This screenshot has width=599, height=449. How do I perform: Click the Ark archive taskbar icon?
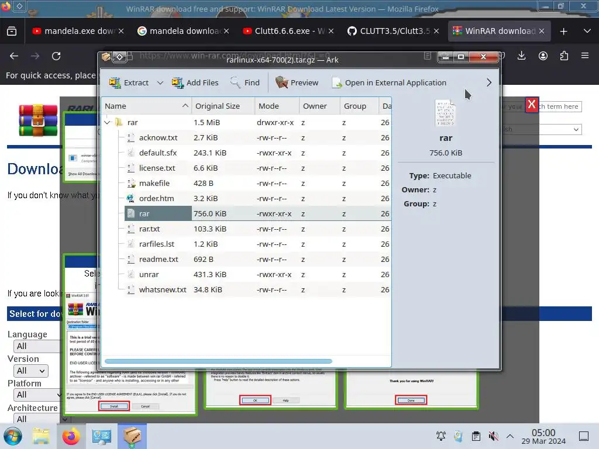pyautogui.click(x=132, y=436)
